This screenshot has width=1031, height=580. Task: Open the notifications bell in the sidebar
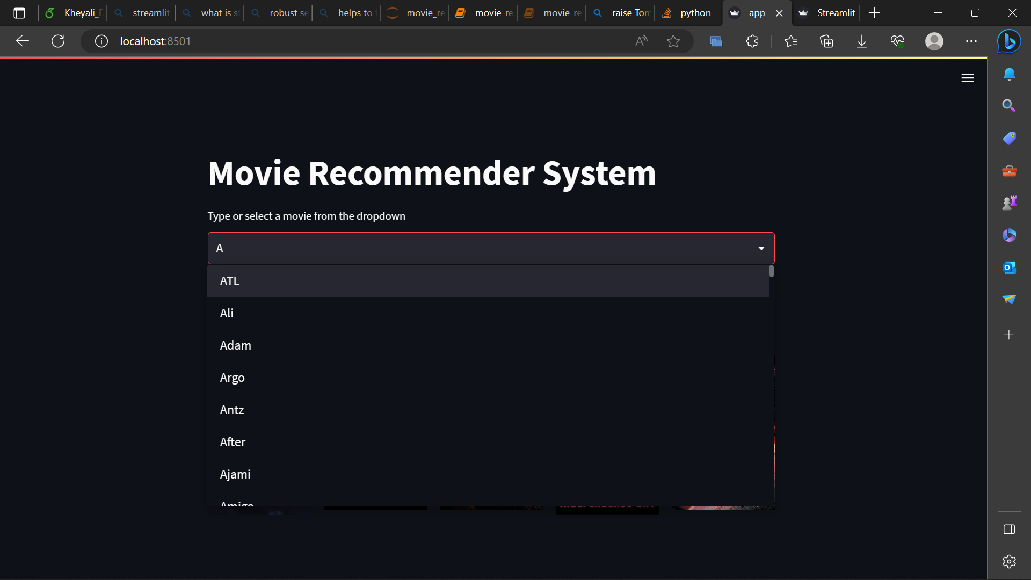point(1009,74)
